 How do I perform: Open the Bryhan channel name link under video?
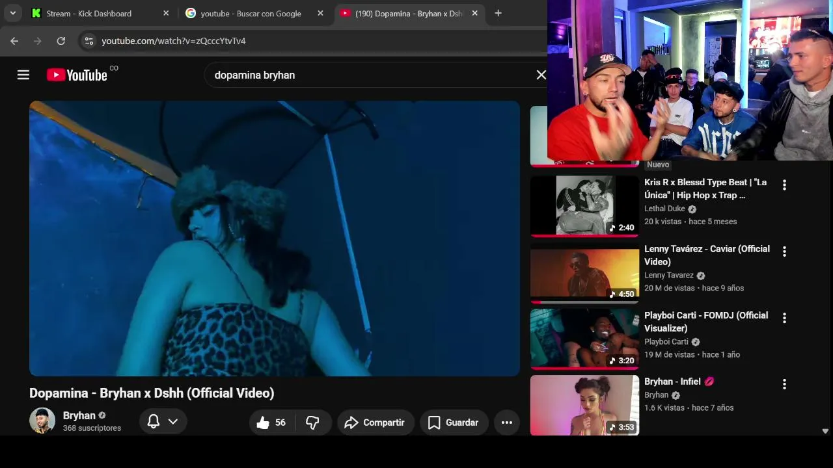click(x=79, y=415)
